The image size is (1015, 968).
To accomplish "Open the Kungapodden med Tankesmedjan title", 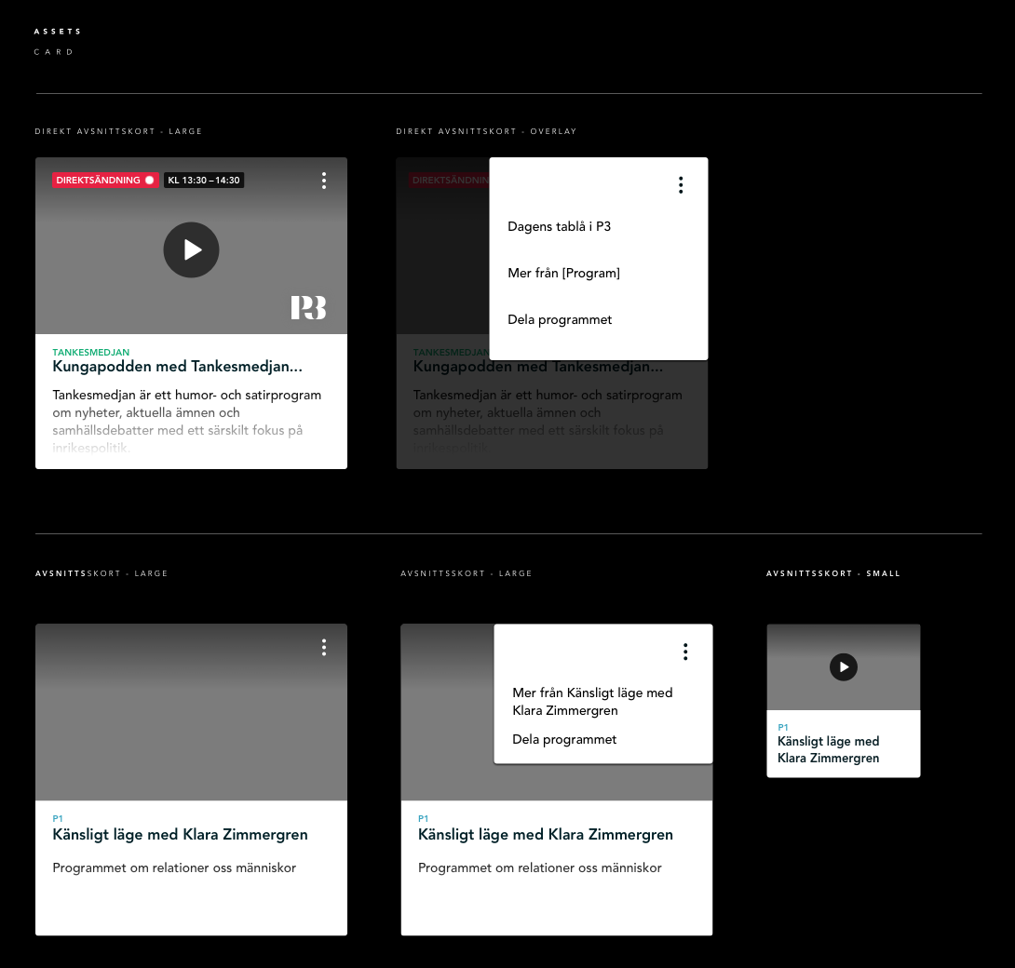I will click(177, 366).
